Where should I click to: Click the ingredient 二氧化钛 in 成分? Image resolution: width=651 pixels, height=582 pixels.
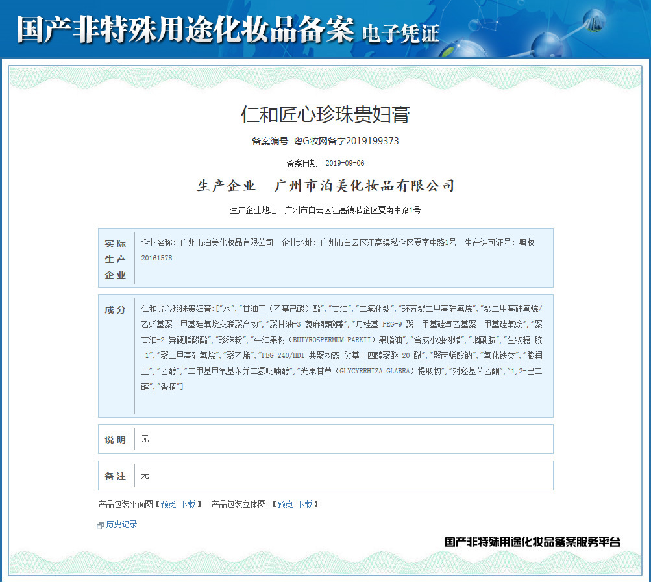coord(374,309)
